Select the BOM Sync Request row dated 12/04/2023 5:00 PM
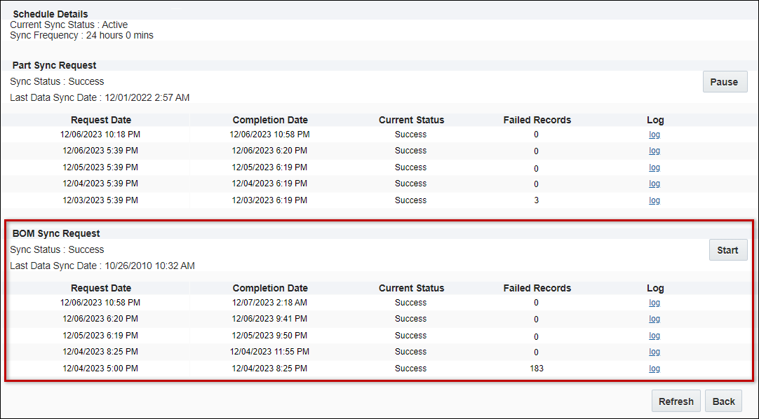This screenshot has width=759, height=419. (100, 368)
